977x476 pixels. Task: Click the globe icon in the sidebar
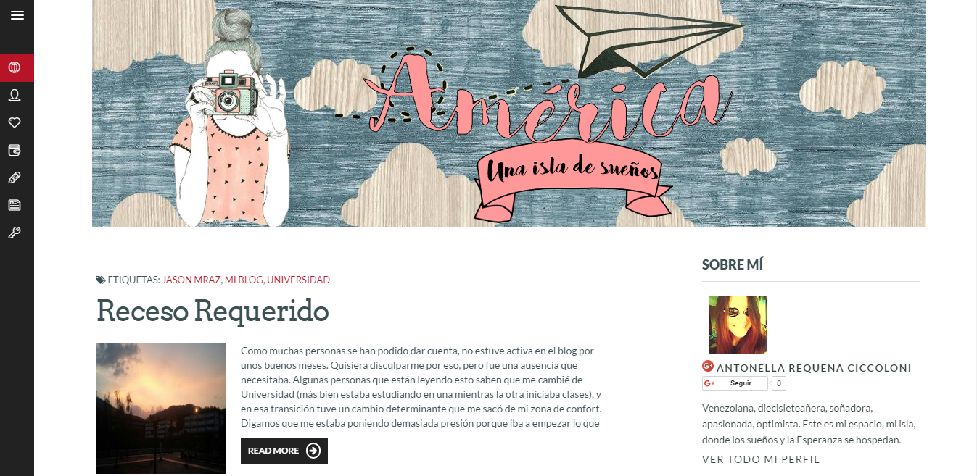point(15,68)
